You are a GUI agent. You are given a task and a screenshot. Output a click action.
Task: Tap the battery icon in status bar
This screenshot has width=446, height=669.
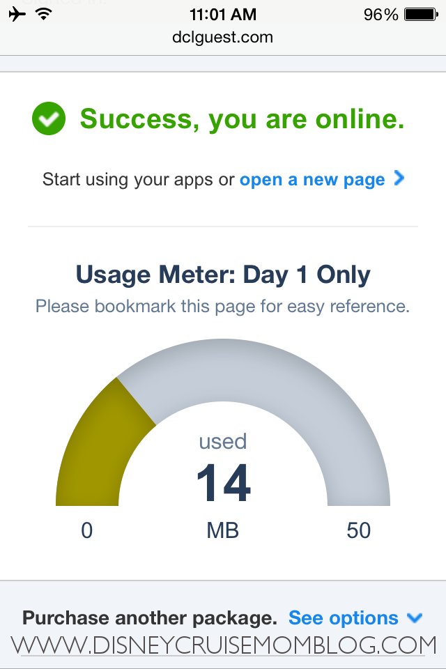tap(421, 15)
